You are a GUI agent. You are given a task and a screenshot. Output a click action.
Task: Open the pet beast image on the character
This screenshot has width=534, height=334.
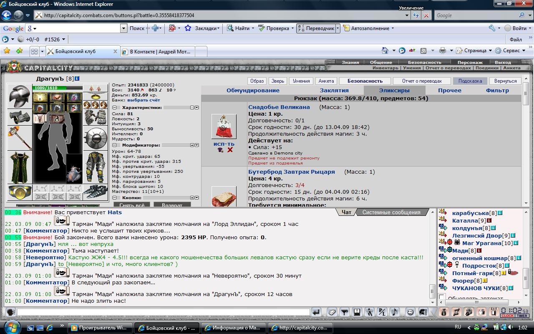(74, 169)
